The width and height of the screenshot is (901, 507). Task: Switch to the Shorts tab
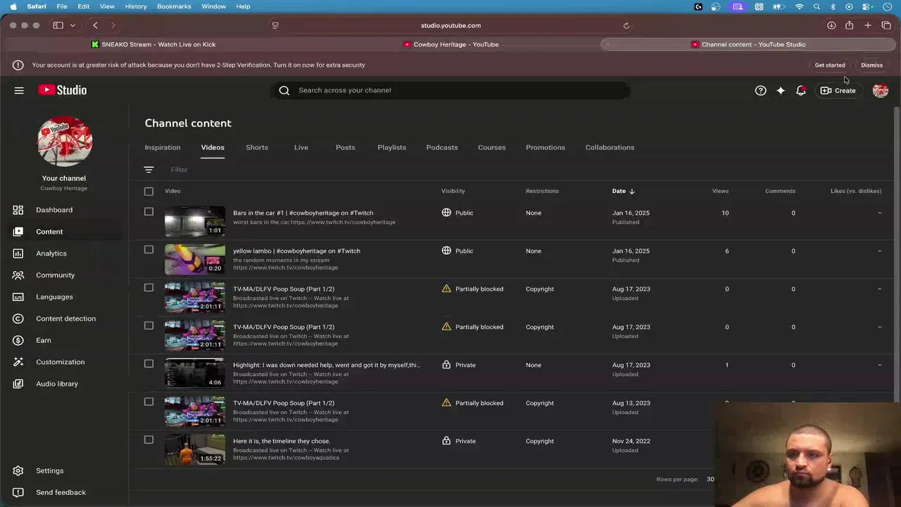pyautogui.click(x=257, y=147)
